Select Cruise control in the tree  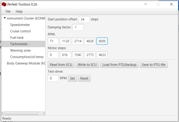[x=20, y=31]
